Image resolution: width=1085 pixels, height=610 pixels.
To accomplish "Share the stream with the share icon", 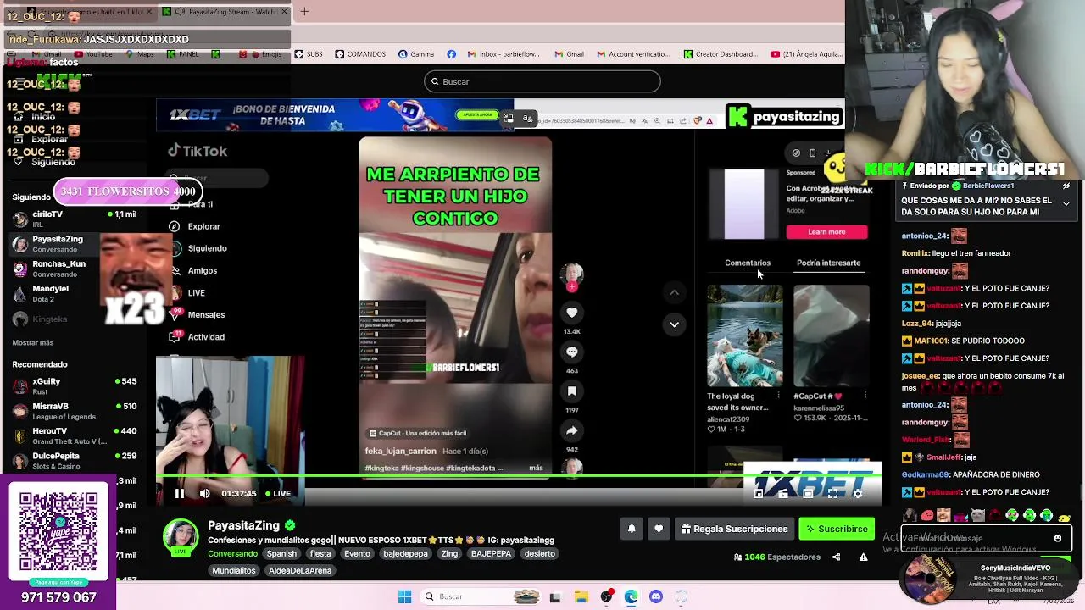I will [x=837, y=557].
